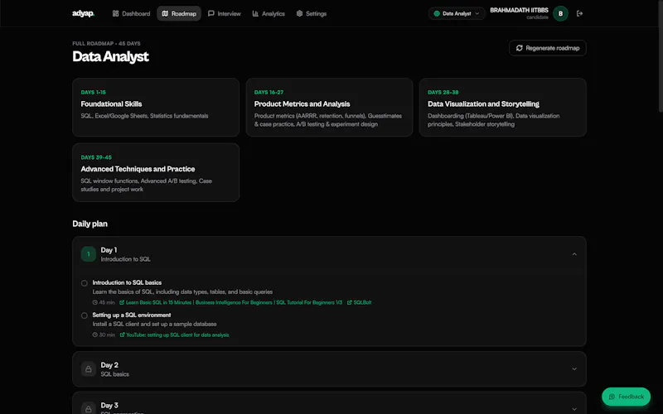Screen dimensions: 663x414
Task: Select the Product Metrics and Analysis card
Action: [x=329, y=108]
